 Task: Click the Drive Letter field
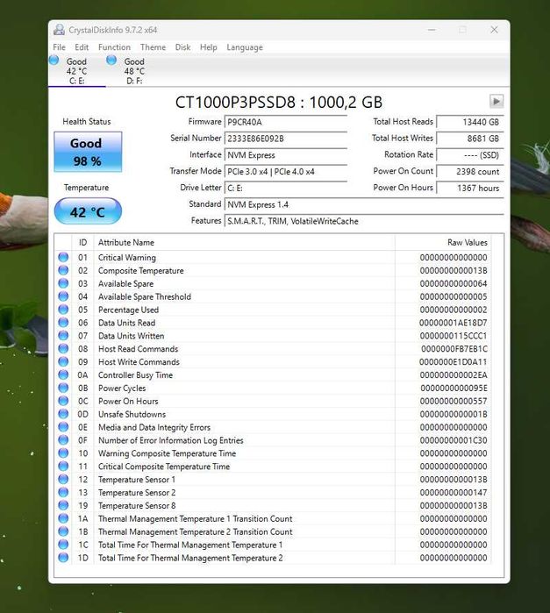point(286,188)
